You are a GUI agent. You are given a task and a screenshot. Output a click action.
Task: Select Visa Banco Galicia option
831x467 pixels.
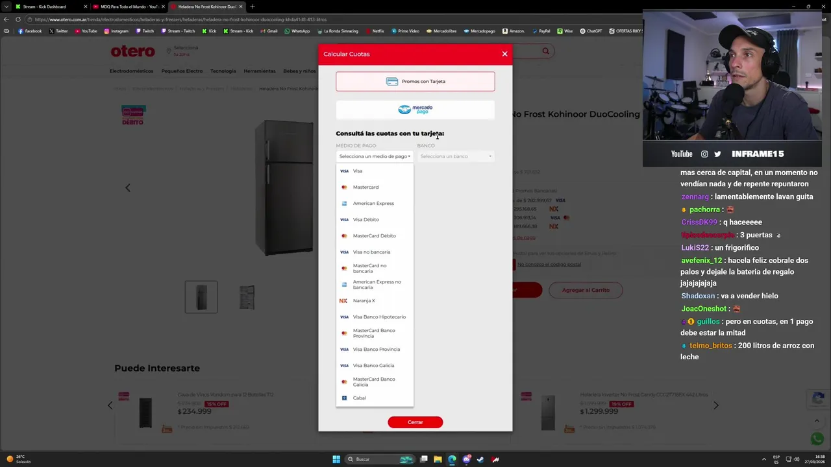coord(375,365)
